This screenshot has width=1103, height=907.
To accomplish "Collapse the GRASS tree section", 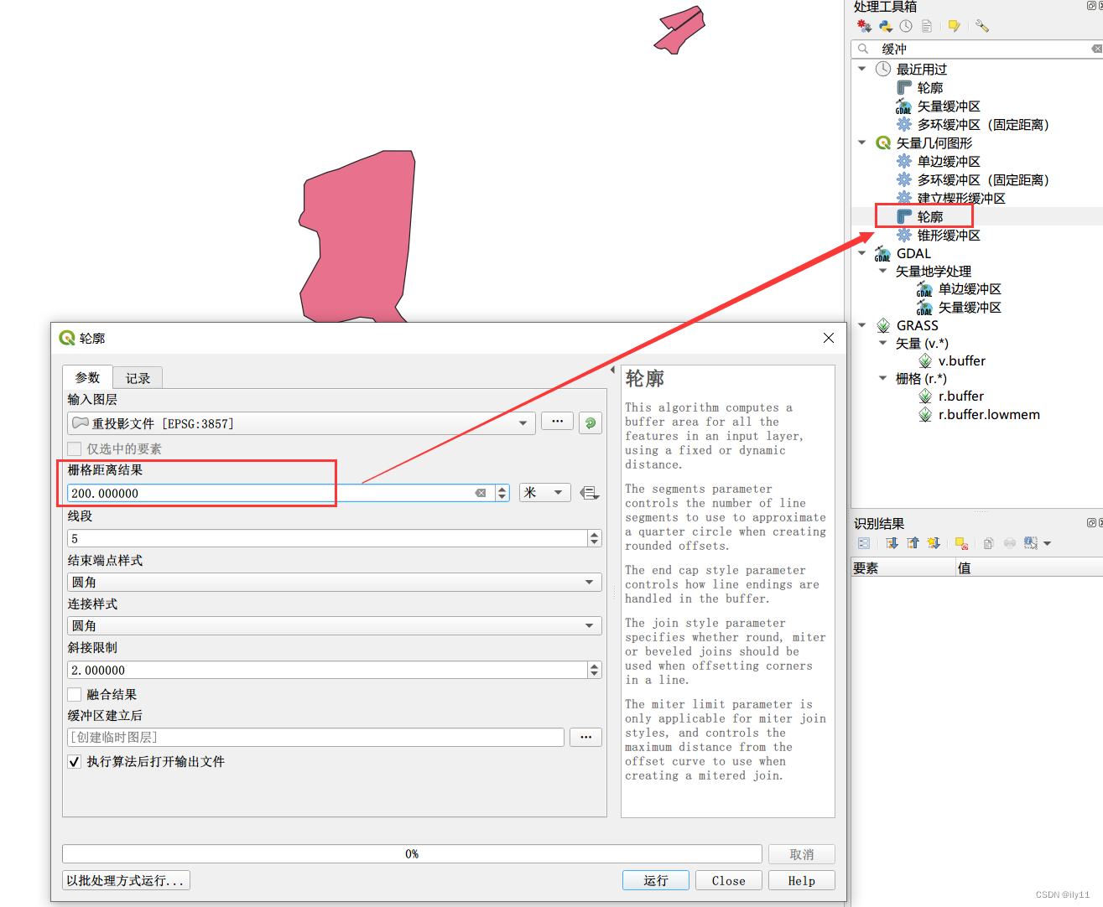I will coord(862,325).
